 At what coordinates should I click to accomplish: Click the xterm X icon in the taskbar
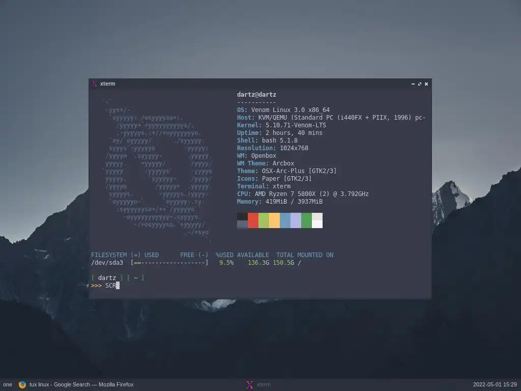coord(249,385)
